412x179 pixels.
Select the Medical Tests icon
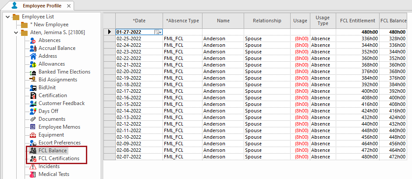(x=33, y=174)
